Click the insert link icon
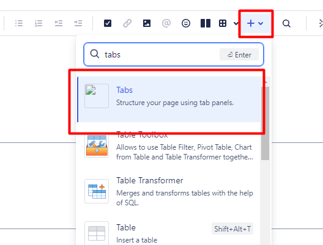 pos(127,23)
